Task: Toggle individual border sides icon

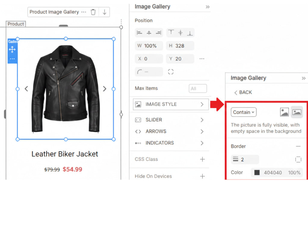Action: pyautogui.click(x=298, y=159)
